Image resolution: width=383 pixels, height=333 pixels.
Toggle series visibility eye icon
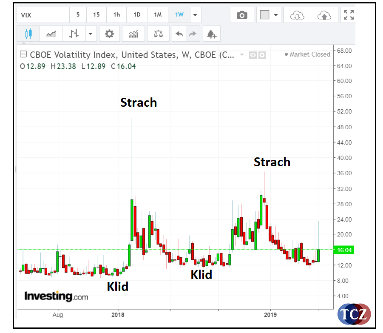click(253, 55)
